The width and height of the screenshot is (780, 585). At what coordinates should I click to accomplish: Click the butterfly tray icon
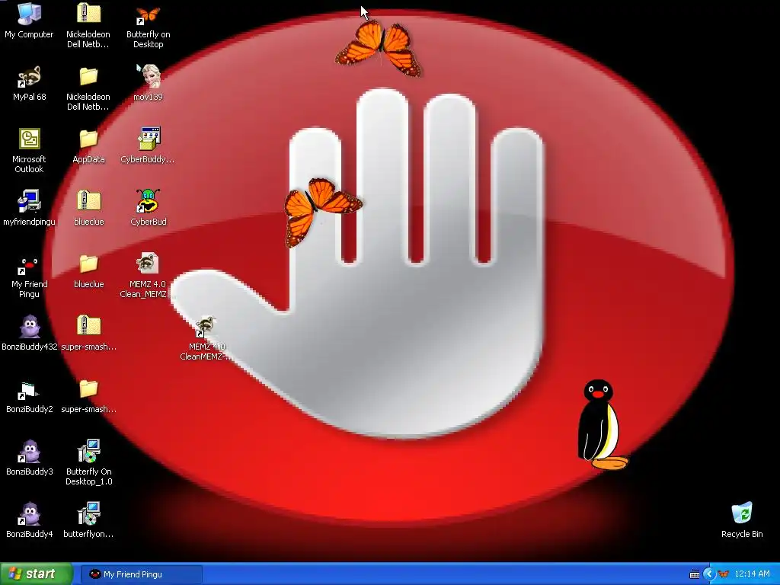tap(723, 574)
